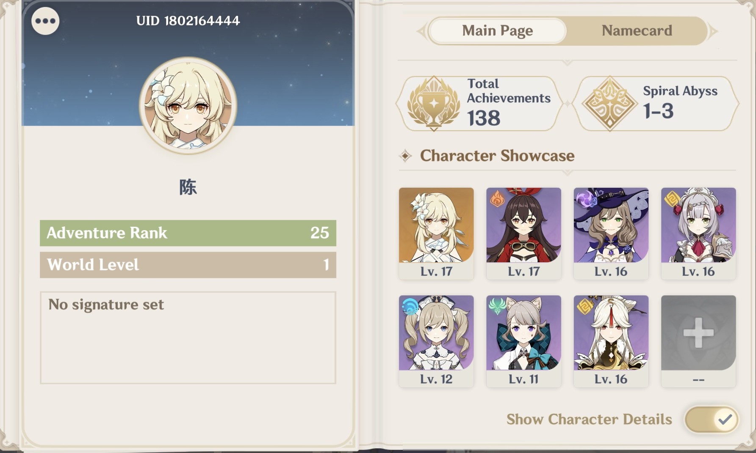This screenshot has height=453, width=756.
Task: Toggle Show Character Details switch
Action: click(712, 419)
